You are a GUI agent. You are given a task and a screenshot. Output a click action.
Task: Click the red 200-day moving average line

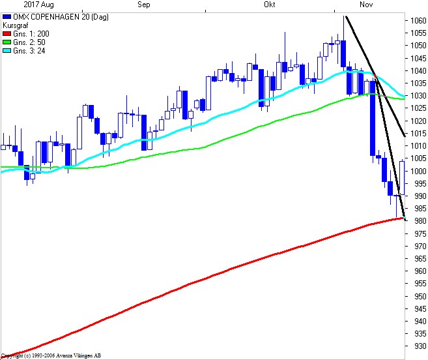(x=195, y=281)
